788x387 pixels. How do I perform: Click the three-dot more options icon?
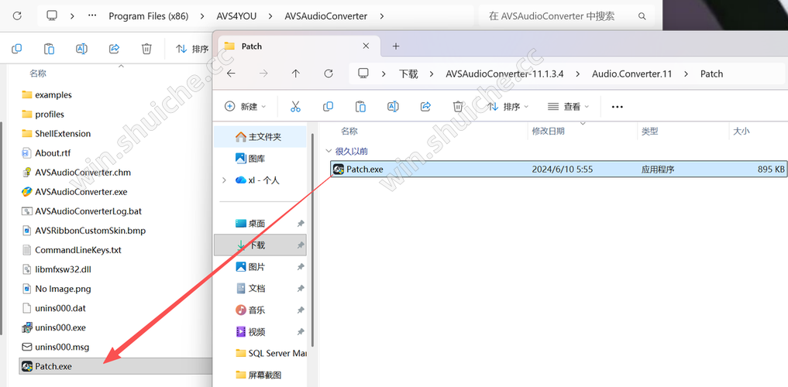tap(617, 107)
